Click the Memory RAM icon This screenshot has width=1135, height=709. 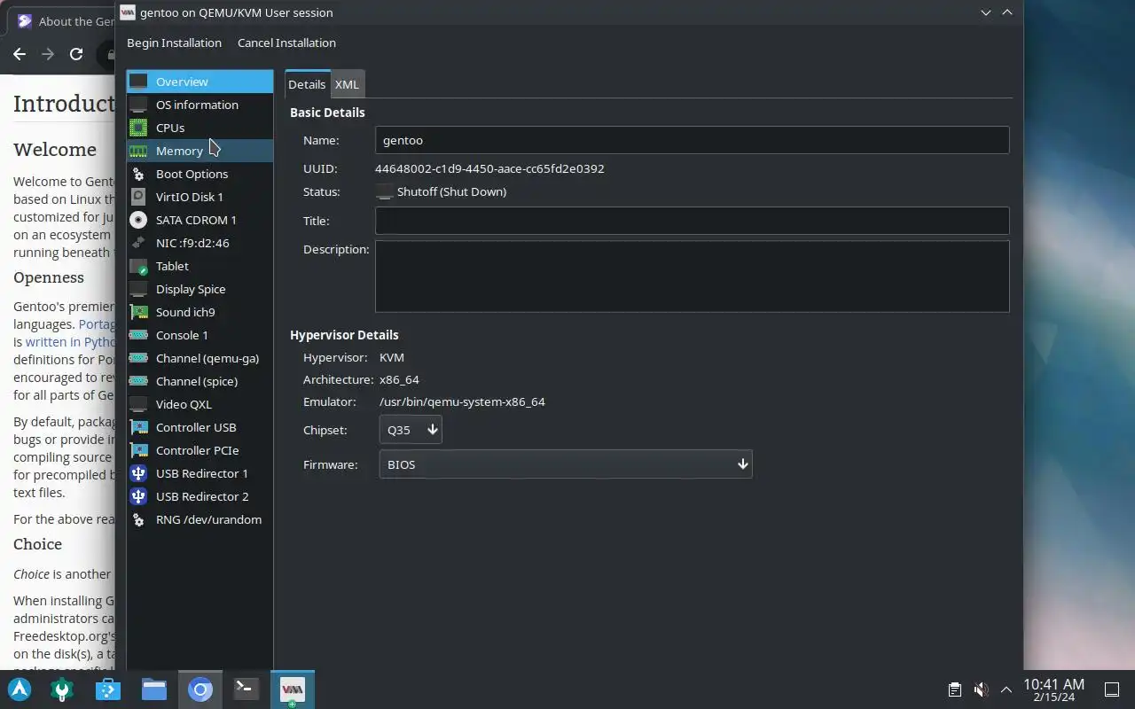coord(138,151)
